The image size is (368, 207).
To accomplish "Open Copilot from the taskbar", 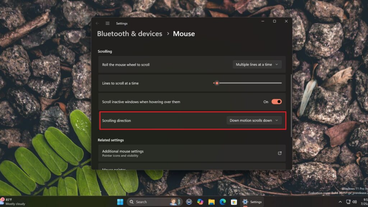I will 201,202.
